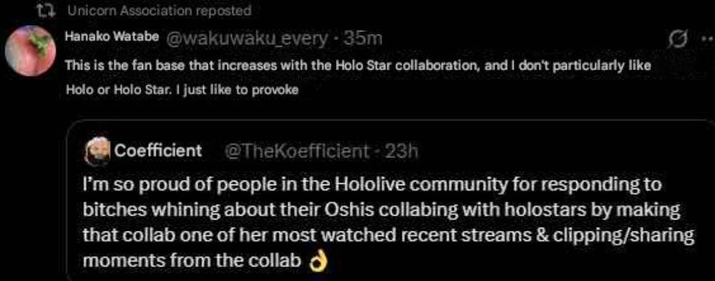Click "I just like to provoke" text

click(x=244, y=89)
